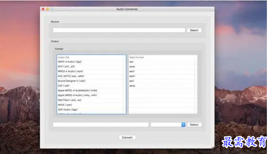The image size is (270, 154).
Task: Pick AIFF (.aiff, .aif) in Audio File list
Action: click(90, 67)
